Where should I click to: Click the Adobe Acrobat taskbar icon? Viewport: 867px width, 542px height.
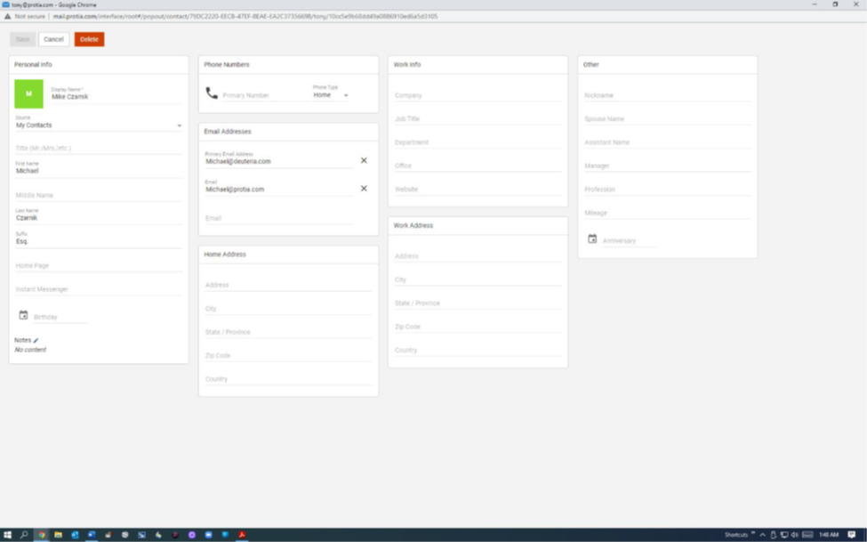pos(241,535)
